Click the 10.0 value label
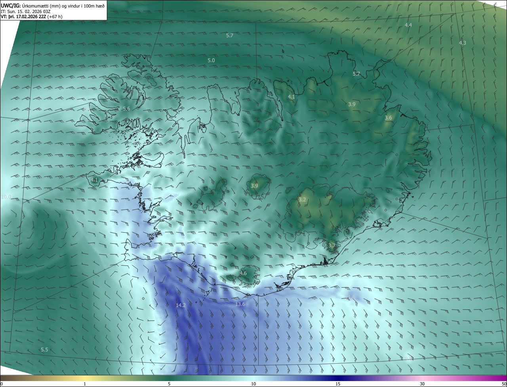This screenshot has width=507, height=387. 6,197
